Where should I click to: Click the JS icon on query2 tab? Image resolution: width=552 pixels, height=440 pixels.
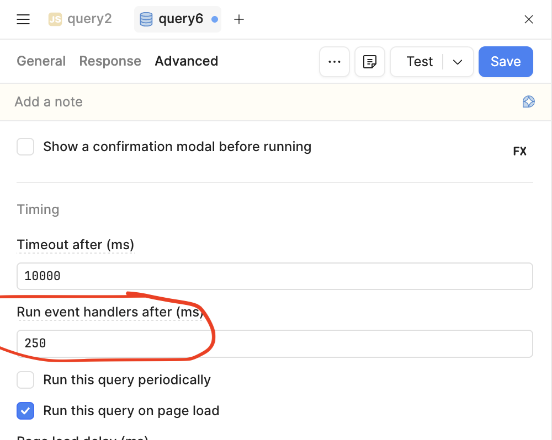(x=55, y=20)
